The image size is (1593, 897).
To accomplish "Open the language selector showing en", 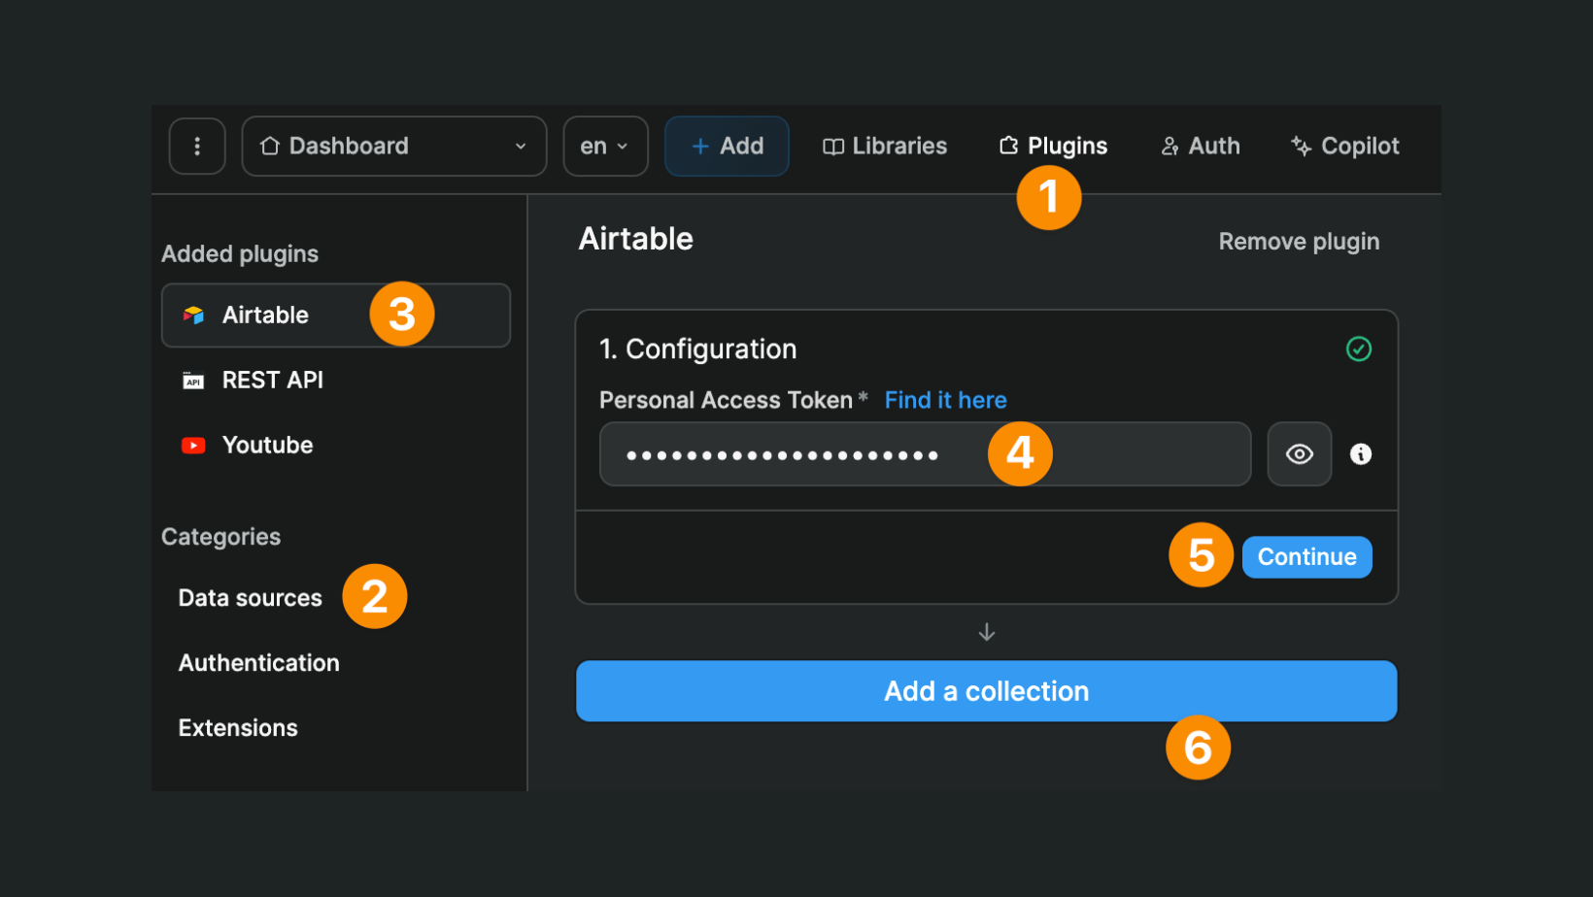I will click(x=604, y=146).
